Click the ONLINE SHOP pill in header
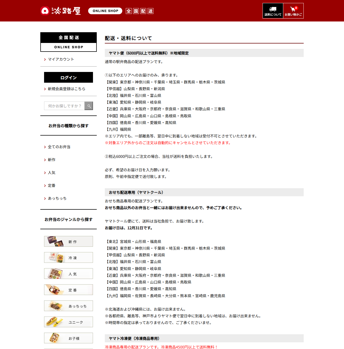 click(x=105, y=11)
